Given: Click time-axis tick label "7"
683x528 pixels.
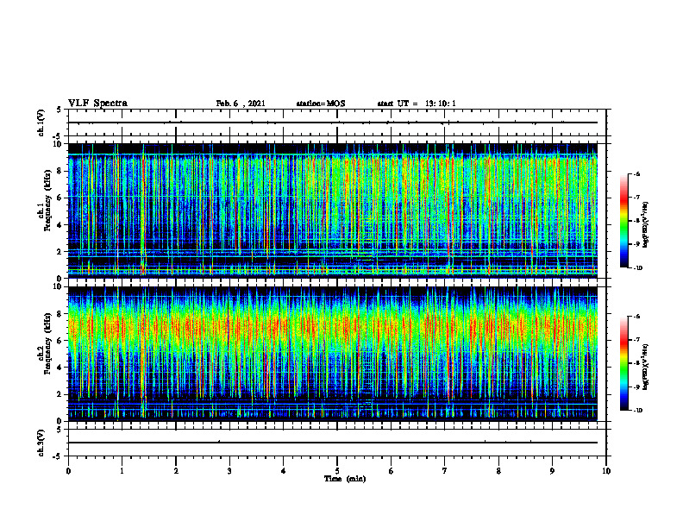Looking at the screenshot, I should tap(445, 471).
